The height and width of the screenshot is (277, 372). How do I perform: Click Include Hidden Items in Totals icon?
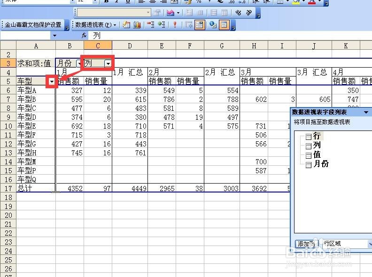click(x=189, y=25)
